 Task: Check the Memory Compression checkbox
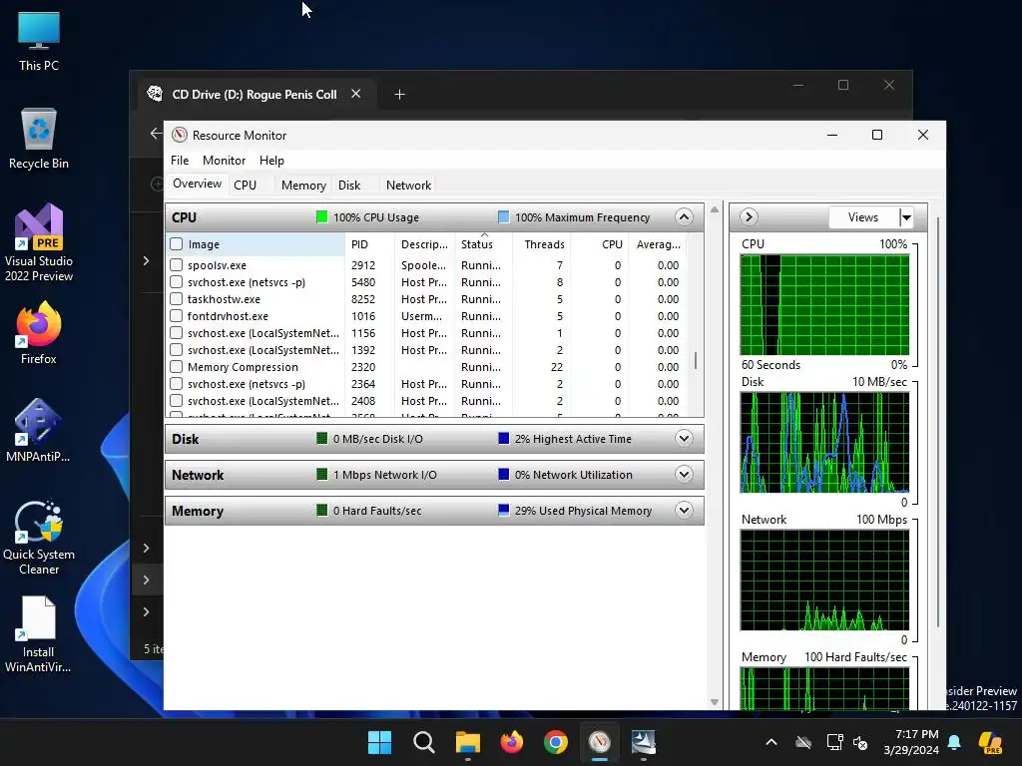pos(176,367)
